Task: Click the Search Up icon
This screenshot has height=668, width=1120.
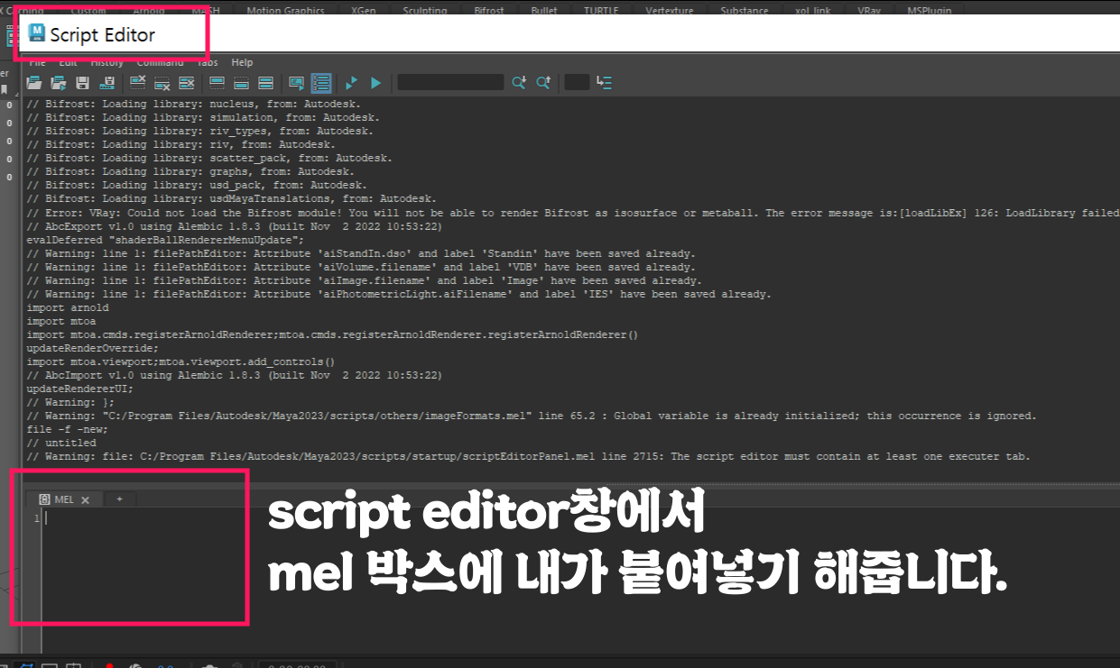Action: tap(543, 83)
